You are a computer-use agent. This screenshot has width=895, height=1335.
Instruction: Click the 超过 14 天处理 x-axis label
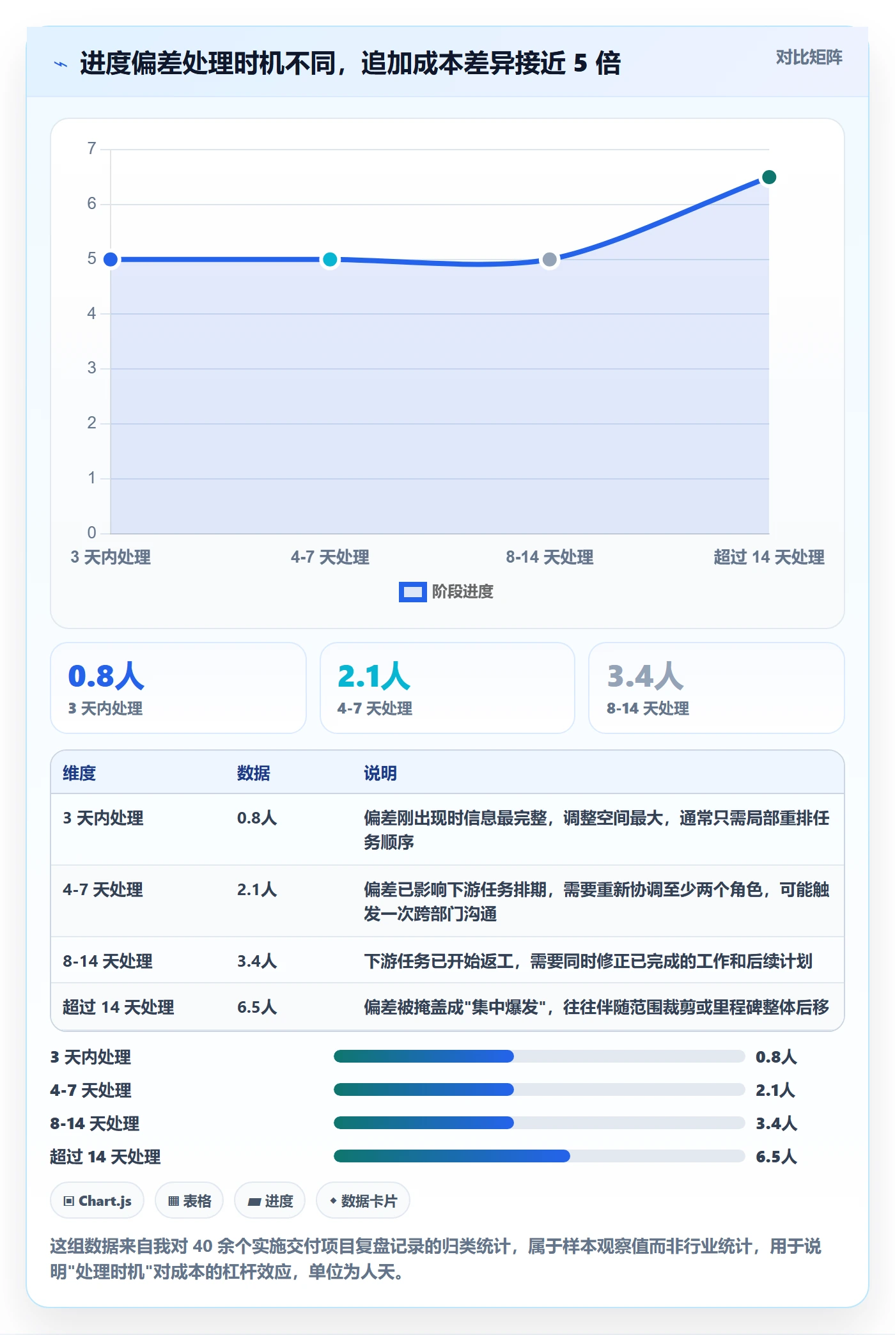coord(769,557)
